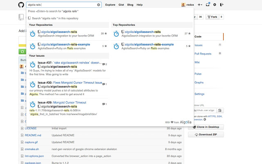Click the green compare branches button
This screenshot has height=164, width=262.
click(22, 52)
